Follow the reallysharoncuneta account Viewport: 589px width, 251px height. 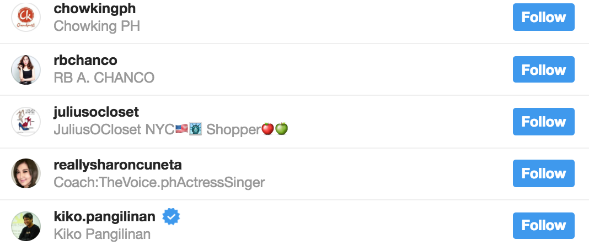tap(543, 173)
